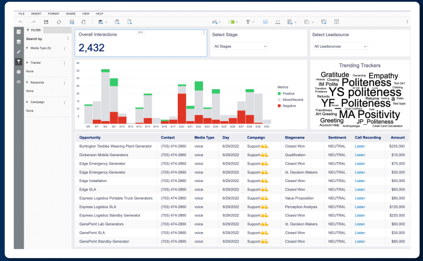This screenshot has height=261, width=423.
Task: Expand the Campaign filter section
Action: [27, 102]
